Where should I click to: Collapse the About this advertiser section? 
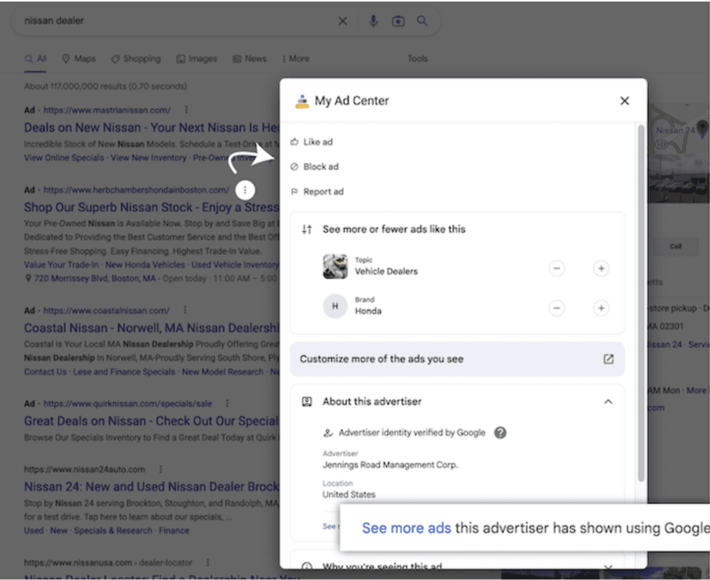click(608, 401)
